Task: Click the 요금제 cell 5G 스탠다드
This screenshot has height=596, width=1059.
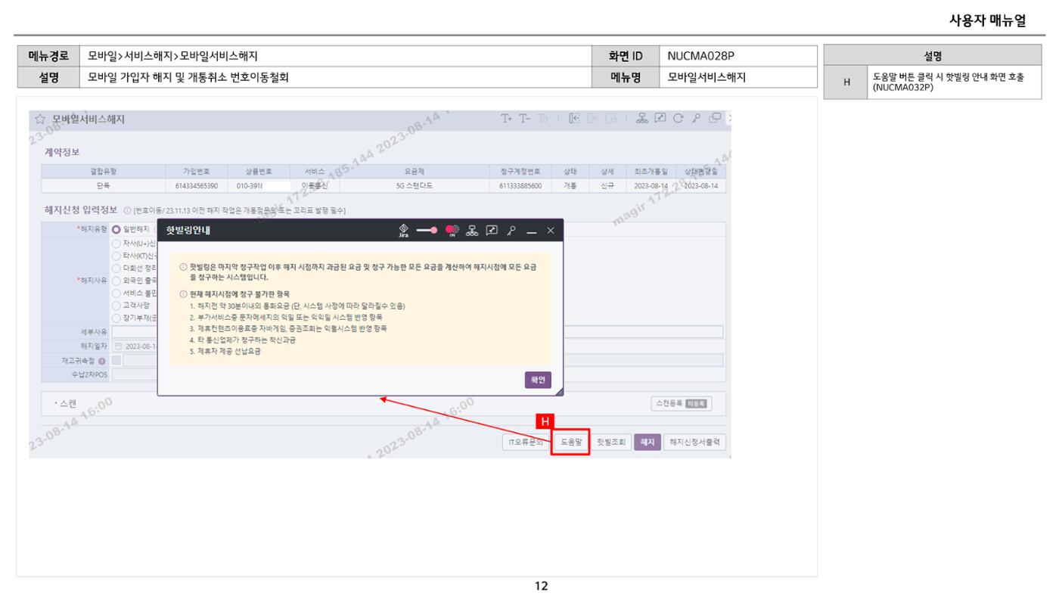Action: (x=415, y=185)
